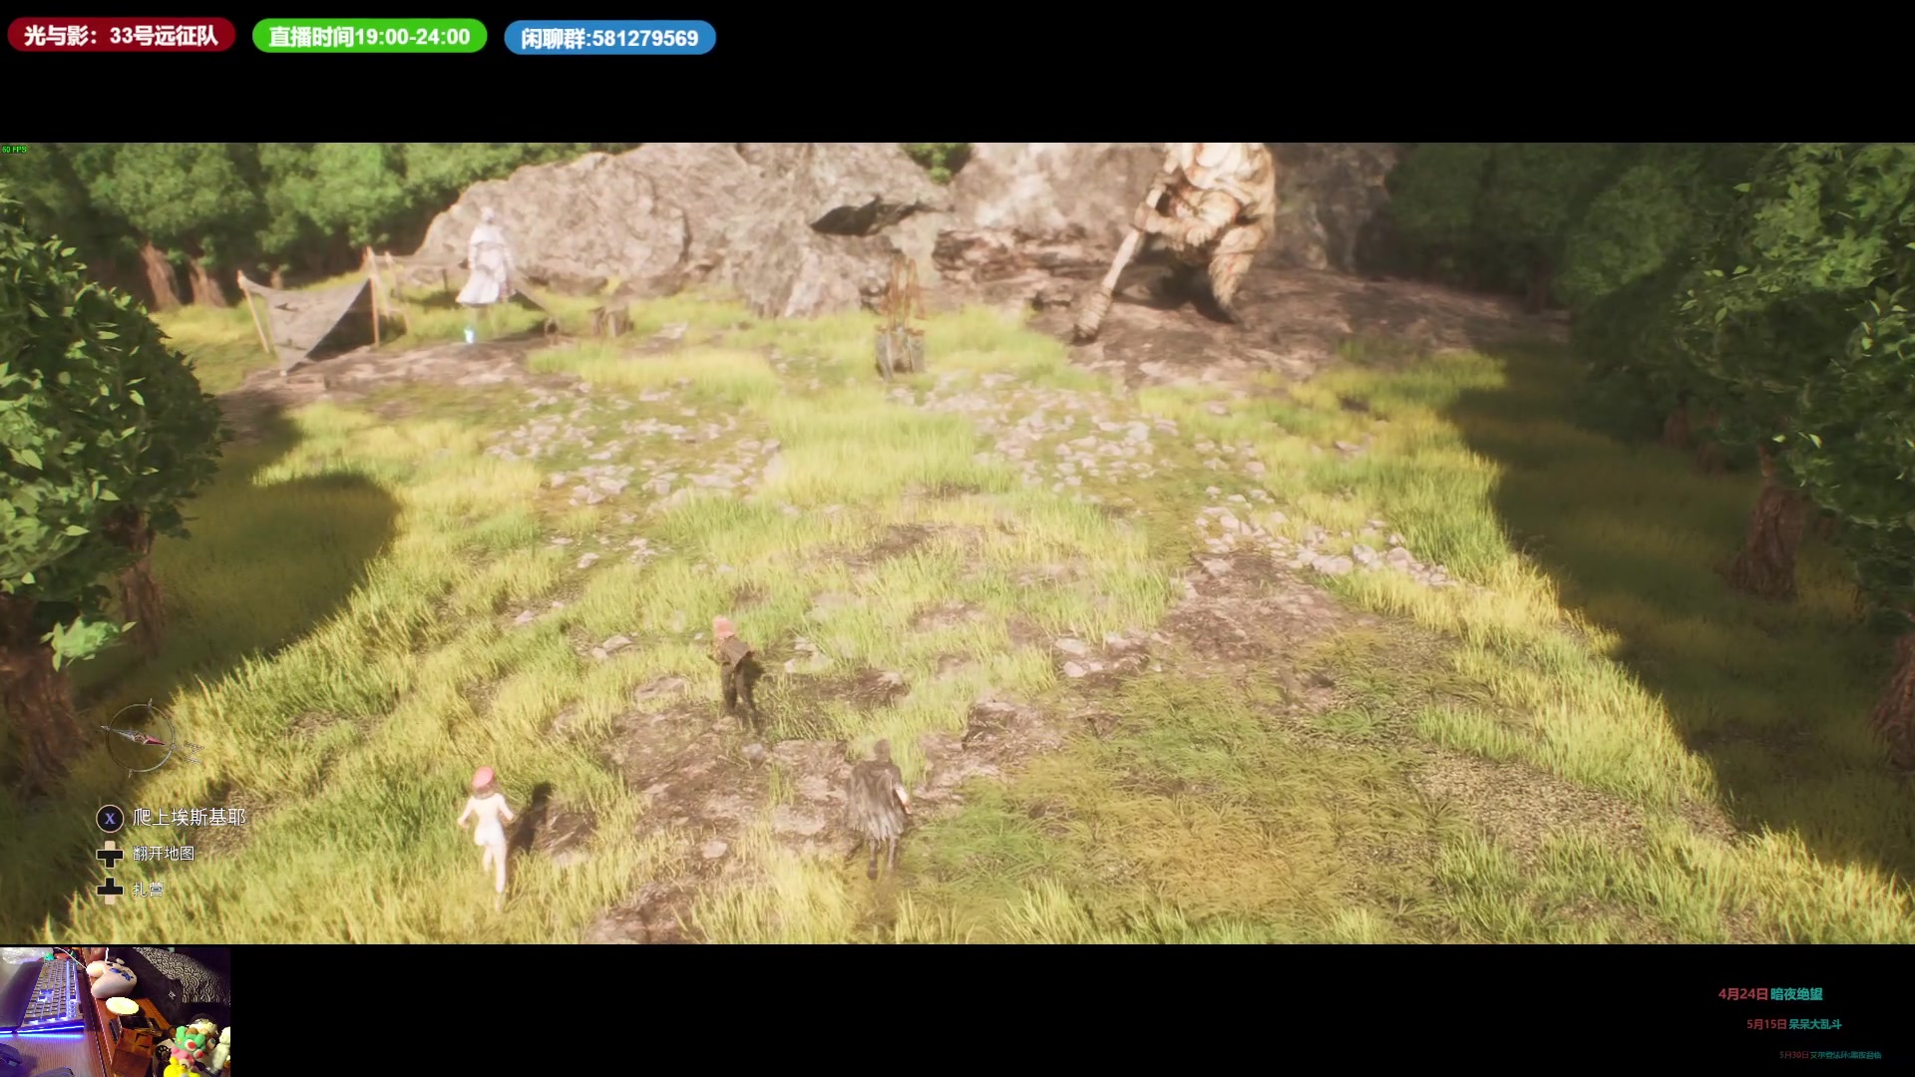Click the d-pad up icon beside 翻开地图
The image size is (1915, 1077).
point(110,854)
